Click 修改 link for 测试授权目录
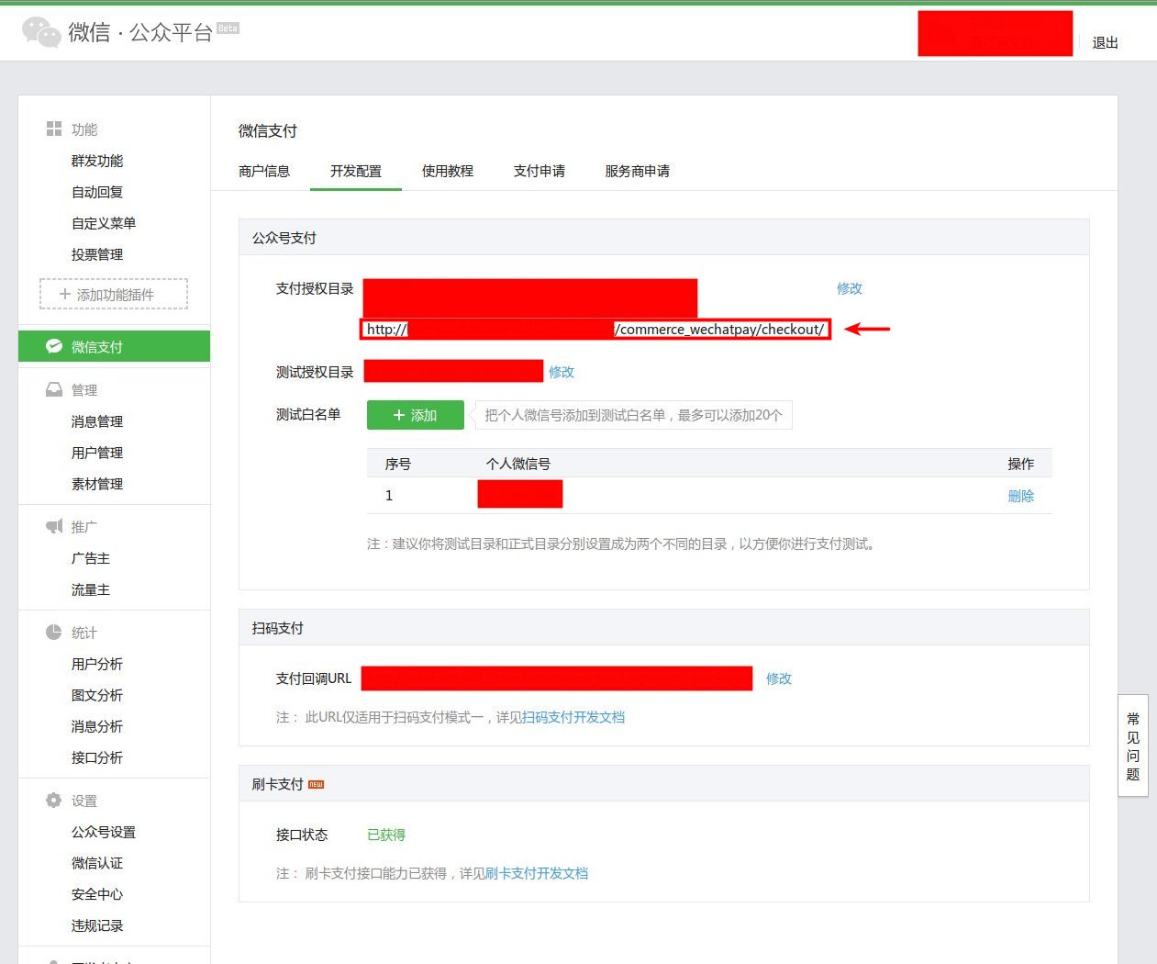 (562, 372)
